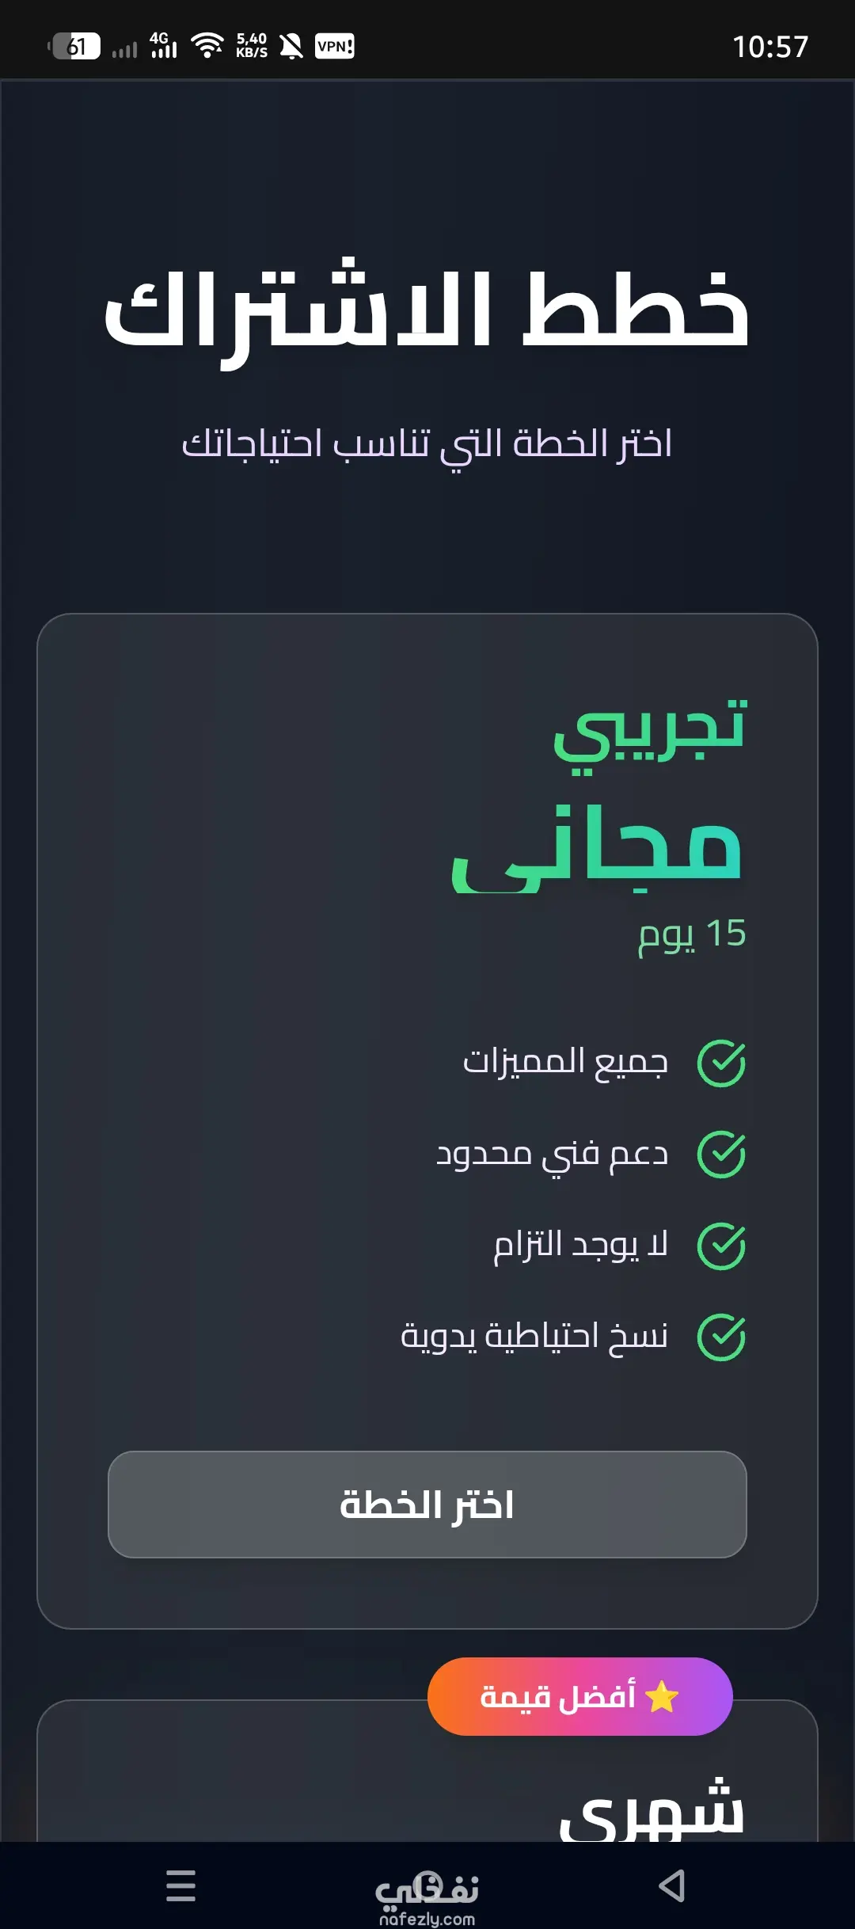Viewport: 855px width, 1929px height.
Task: Tap the 4G signal strength icon
Action: pyautogui.click(x=163, y=46)
